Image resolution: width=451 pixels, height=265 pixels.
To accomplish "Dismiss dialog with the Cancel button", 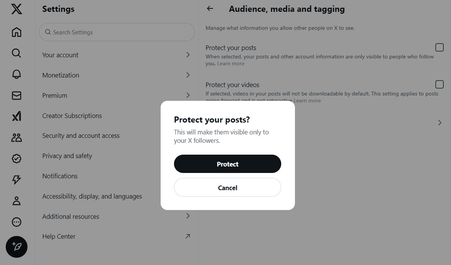I will coord(227,187).
